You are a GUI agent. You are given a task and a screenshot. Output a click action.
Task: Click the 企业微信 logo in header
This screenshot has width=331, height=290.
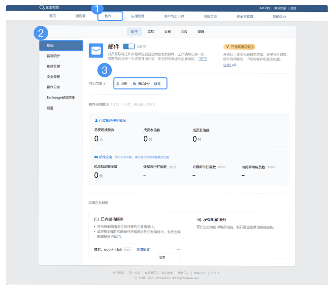coord(49,8)
